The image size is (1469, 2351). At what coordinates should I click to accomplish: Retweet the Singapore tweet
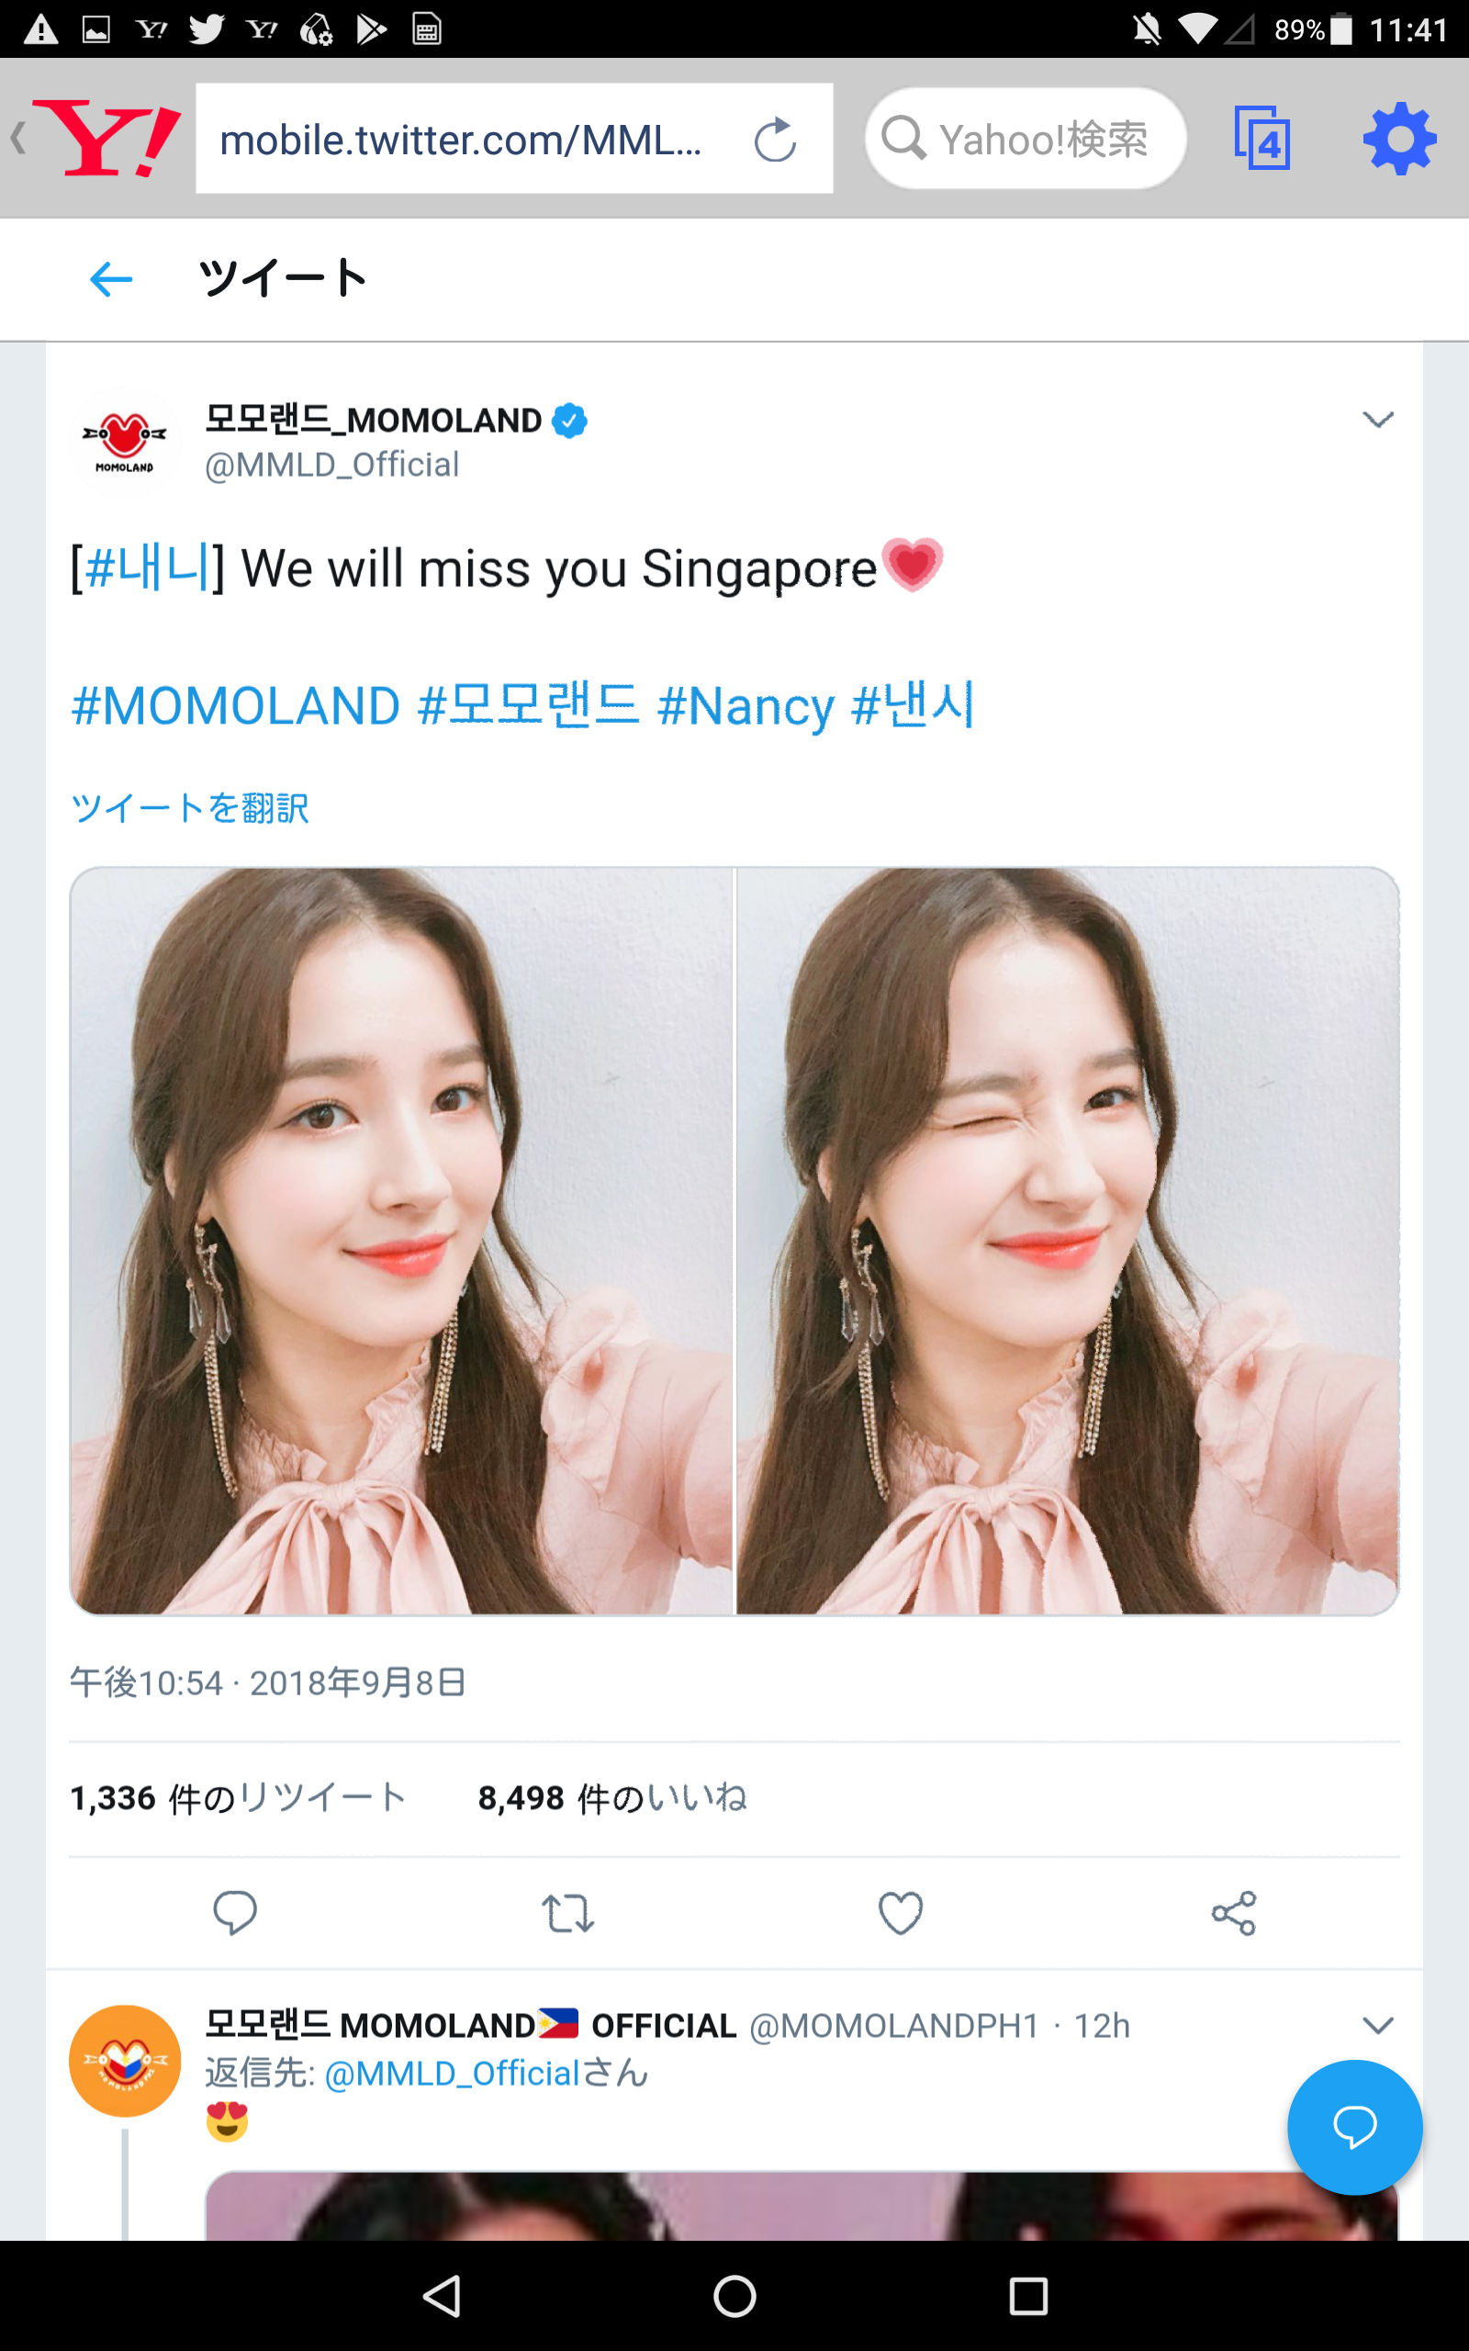pyautogui.click(x=567, y=1913)
